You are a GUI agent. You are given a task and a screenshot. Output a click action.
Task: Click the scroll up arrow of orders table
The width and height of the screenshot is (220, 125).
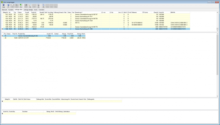pos(217,12)
